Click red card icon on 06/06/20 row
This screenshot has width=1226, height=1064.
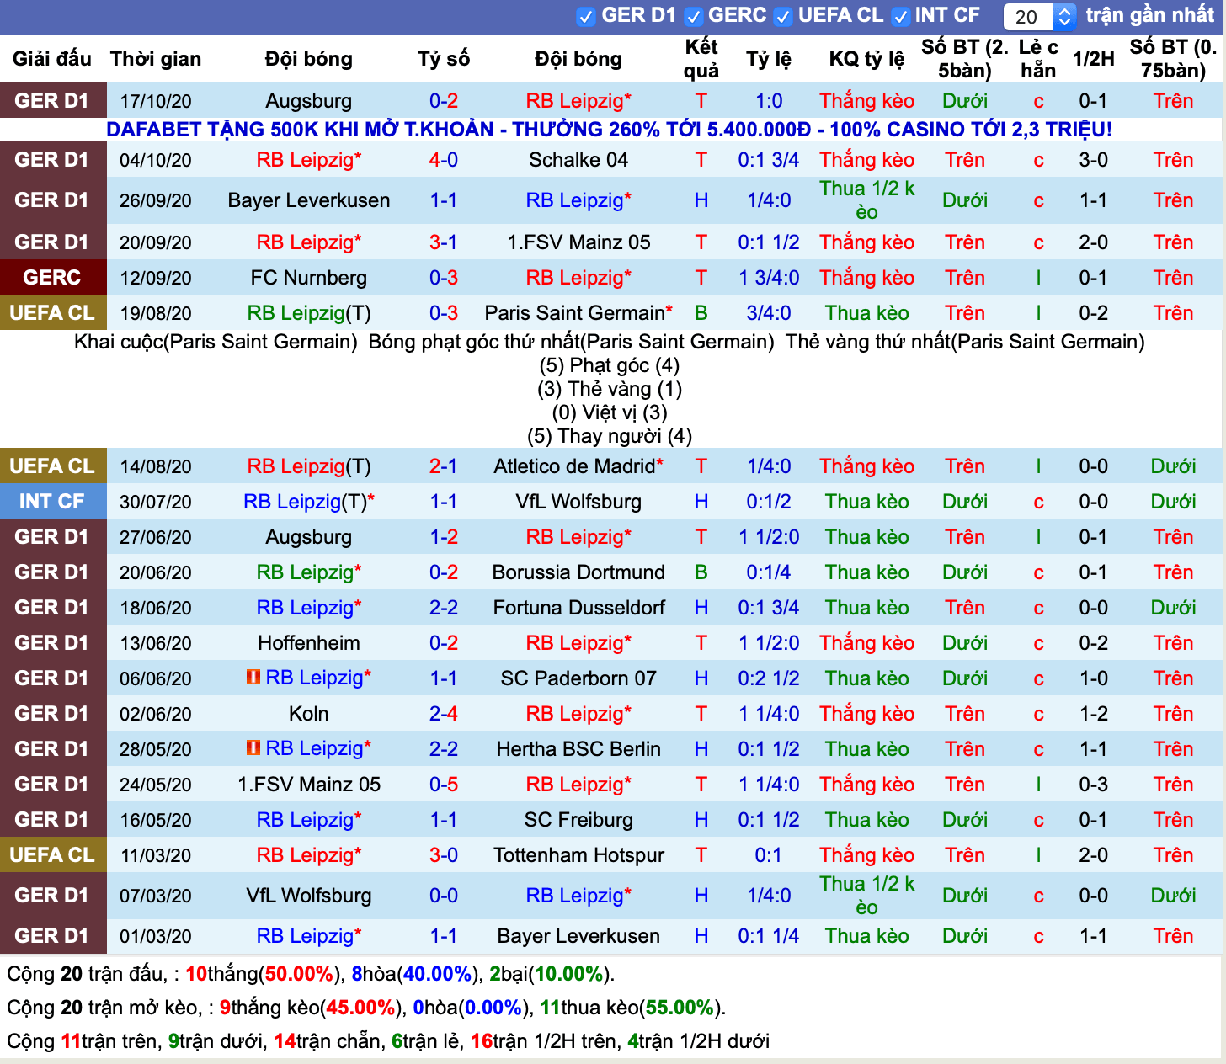tap(253, 677)
